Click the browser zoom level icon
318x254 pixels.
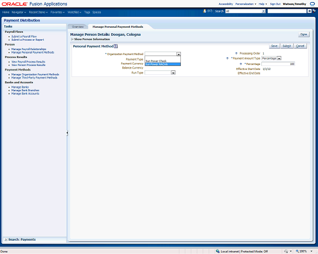pyautogui.click(x=297, y=251)
